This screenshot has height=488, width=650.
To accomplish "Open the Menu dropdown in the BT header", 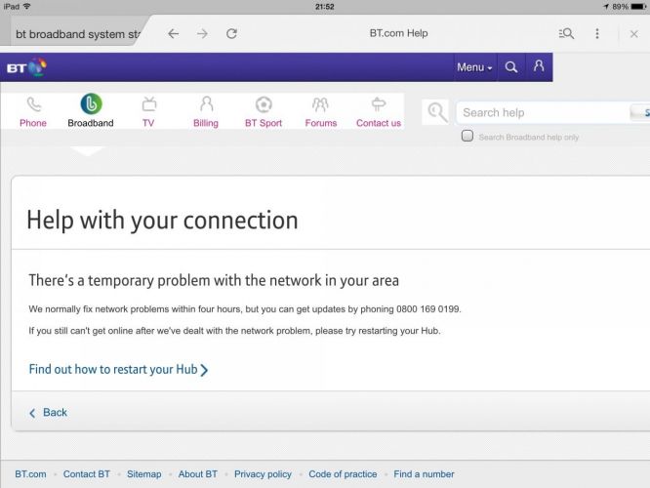I will click(x=474, y=67).
